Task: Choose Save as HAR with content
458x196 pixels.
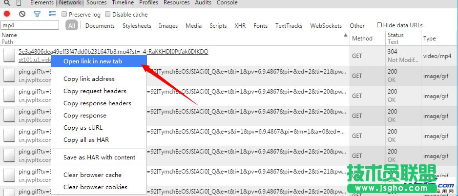Action: coord(99,157)
